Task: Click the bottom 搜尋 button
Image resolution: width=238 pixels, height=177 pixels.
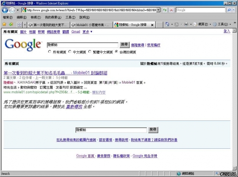Action: coord(153,130)
